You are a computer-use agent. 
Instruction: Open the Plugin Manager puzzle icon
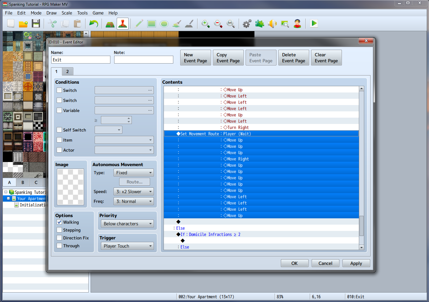click(x=260, y=24)
